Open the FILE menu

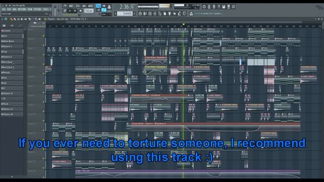click(4, 9)
